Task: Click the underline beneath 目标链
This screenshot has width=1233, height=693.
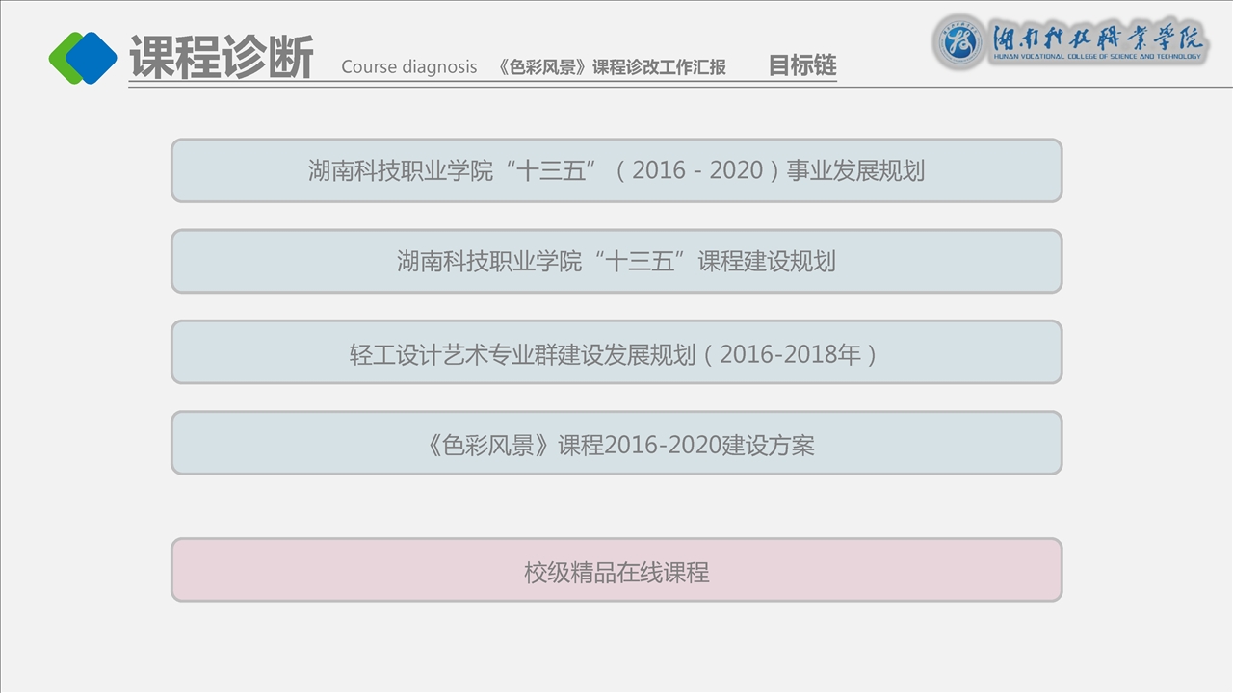Action: pos(801,81)
